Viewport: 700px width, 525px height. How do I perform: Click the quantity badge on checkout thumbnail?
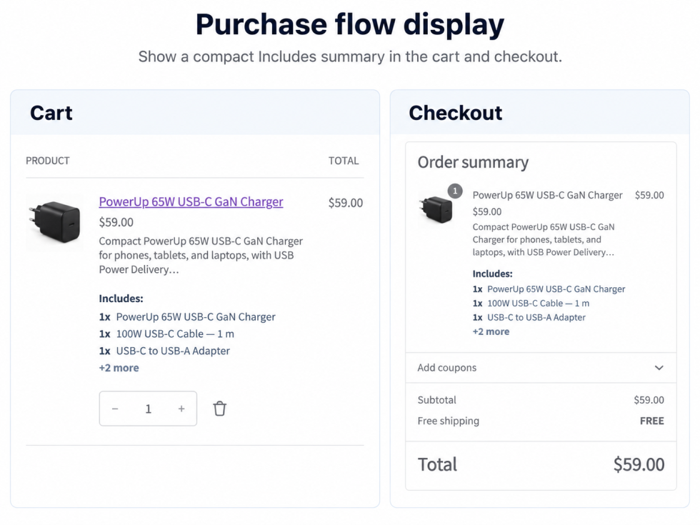coord(455,191)
